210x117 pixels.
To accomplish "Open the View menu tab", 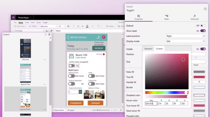I will [x=32, y=22].
